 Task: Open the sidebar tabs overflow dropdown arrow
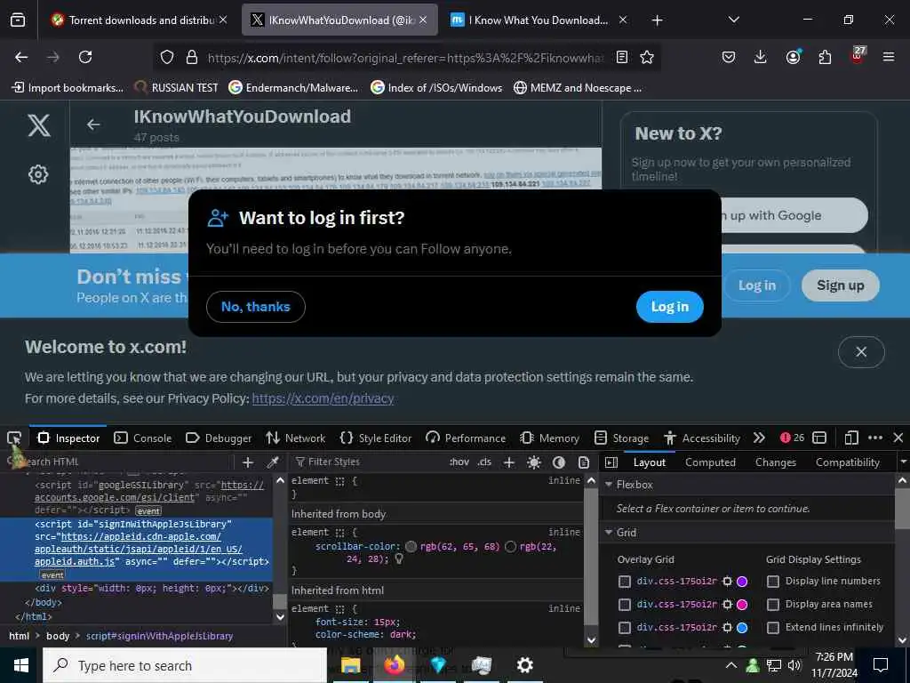click(x=903, y=462)
